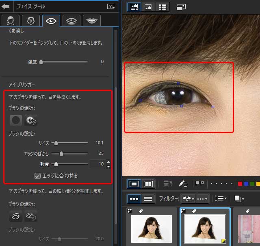Open the sort order dropdown
This screenshot has width=260, height=246.
click(221, 198)
